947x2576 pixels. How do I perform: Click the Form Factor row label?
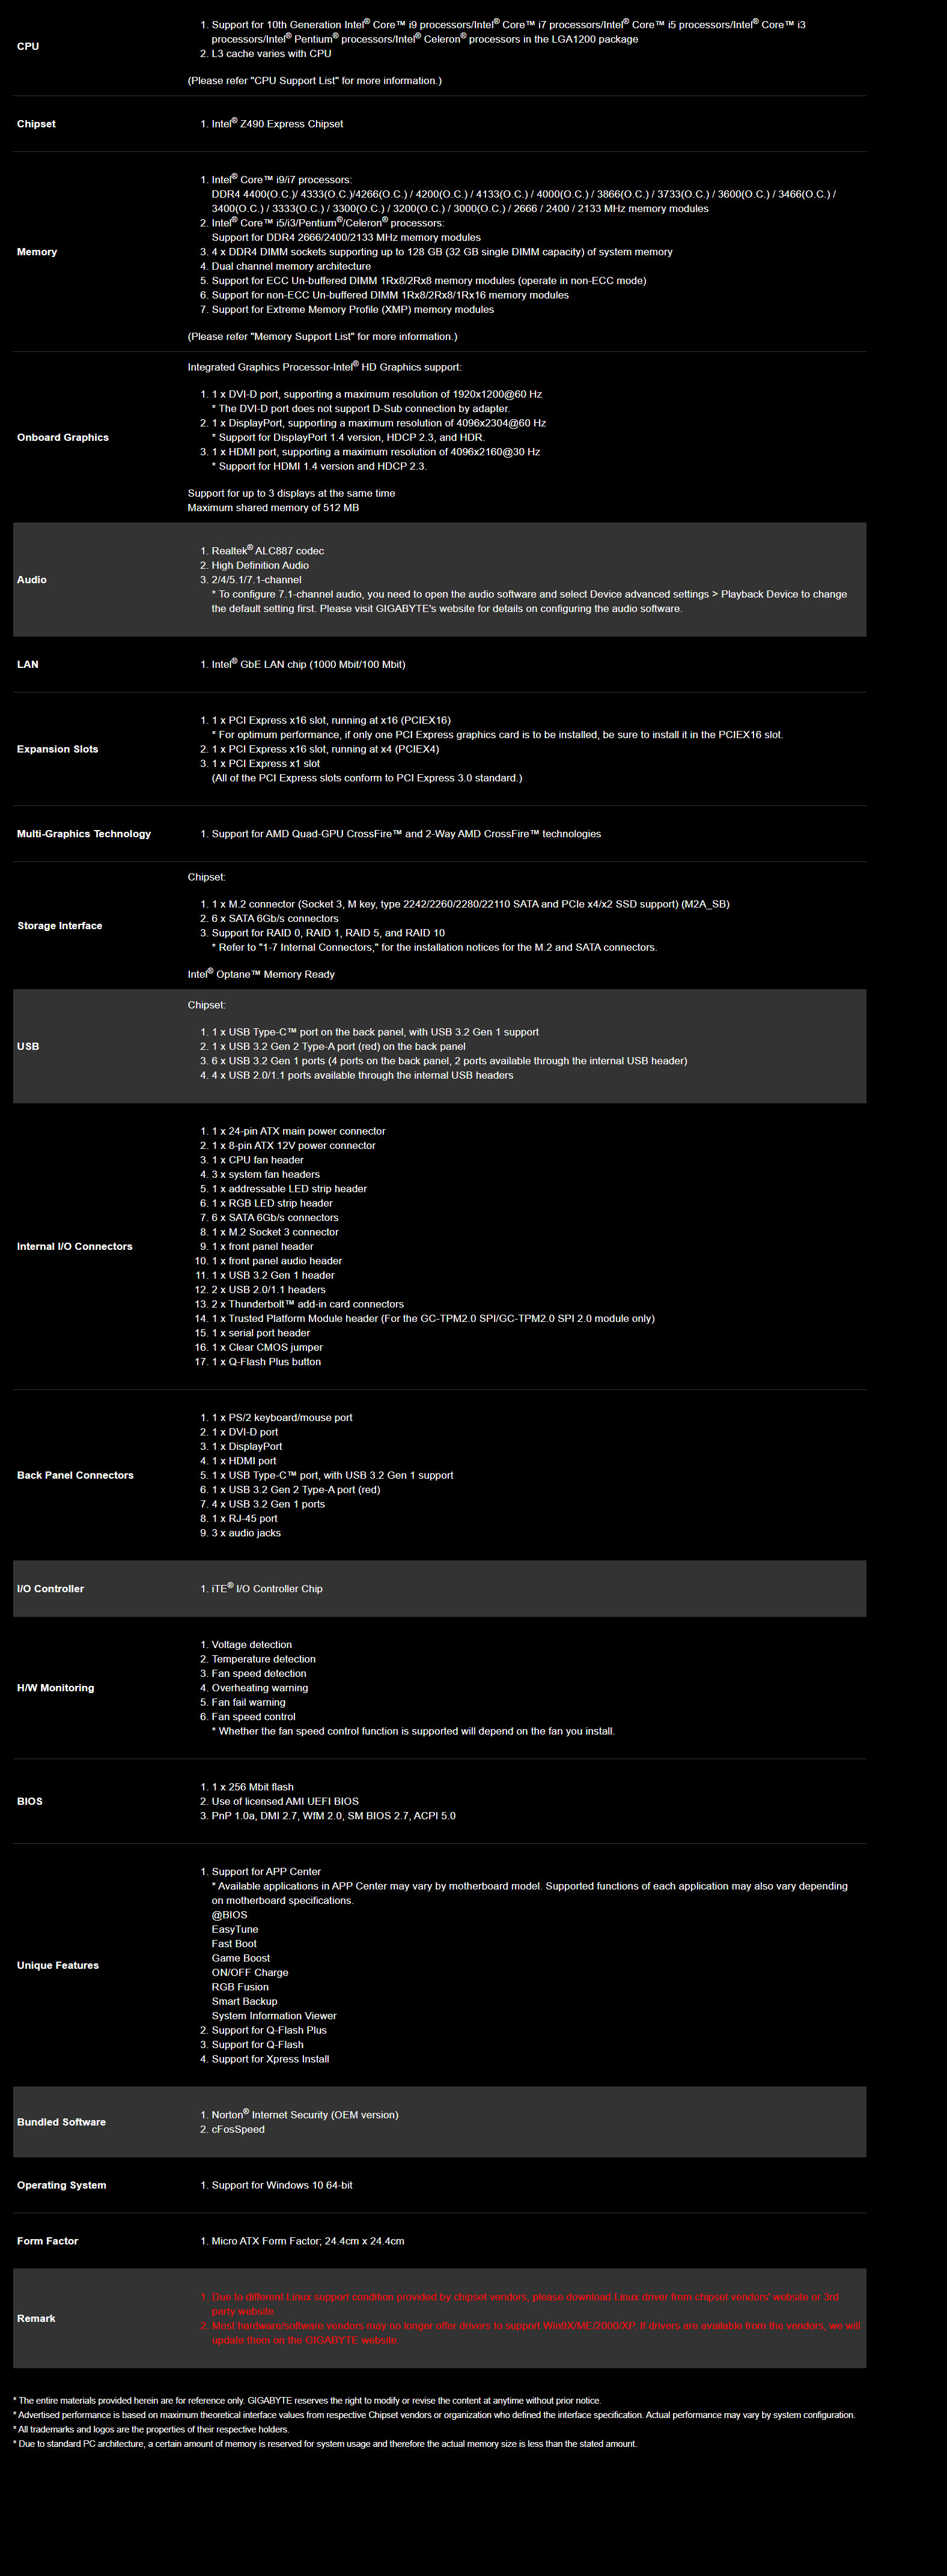pyautogui.click(x=47, y=2241)
